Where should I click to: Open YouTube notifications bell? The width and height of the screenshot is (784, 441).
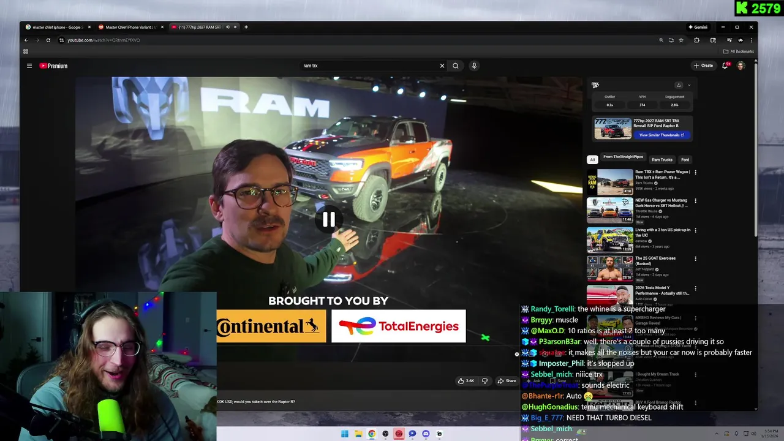(x=725, y=66)
